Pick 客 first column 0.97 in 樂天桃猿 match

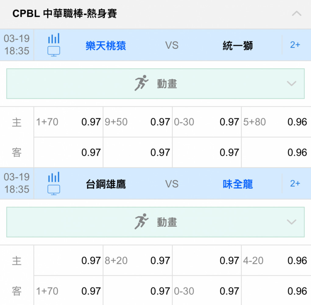(x=69, y=152)
